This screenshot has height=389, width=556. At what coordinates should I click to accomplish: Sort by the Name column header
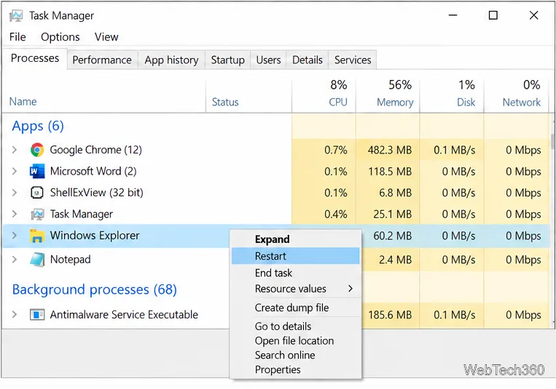pyautogui.click(x=23, y=102)
